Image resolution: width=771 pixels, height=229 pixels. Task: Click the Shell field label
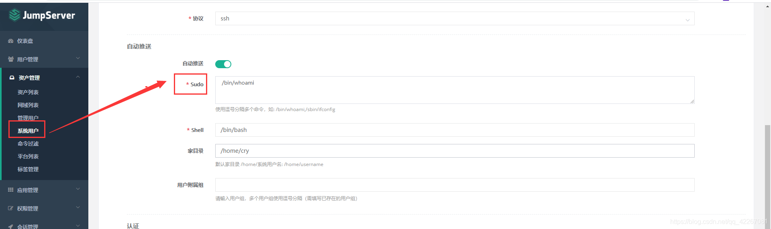click(197, 130)
